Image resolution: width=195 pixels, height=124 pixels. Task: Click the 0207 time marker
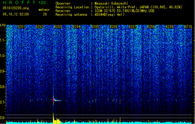tap(132, 27)
